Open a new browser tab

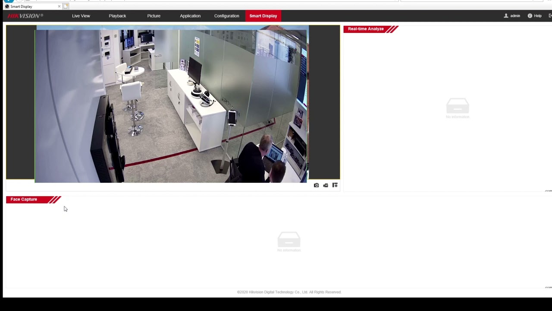(66, 6)
